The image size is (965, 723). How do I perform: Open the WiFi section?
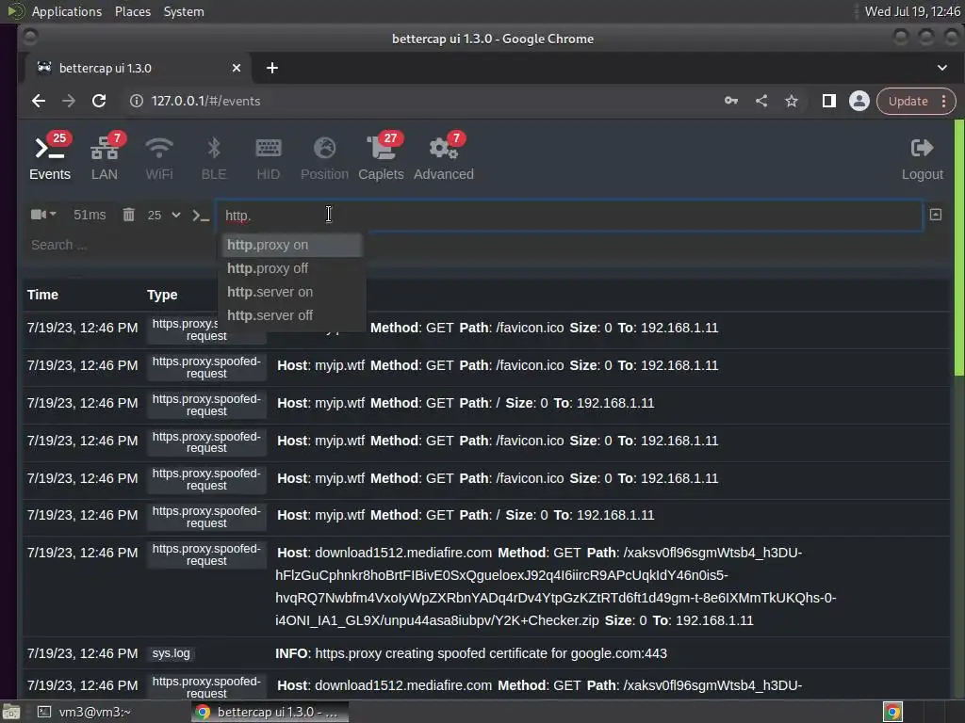point(158,157)
